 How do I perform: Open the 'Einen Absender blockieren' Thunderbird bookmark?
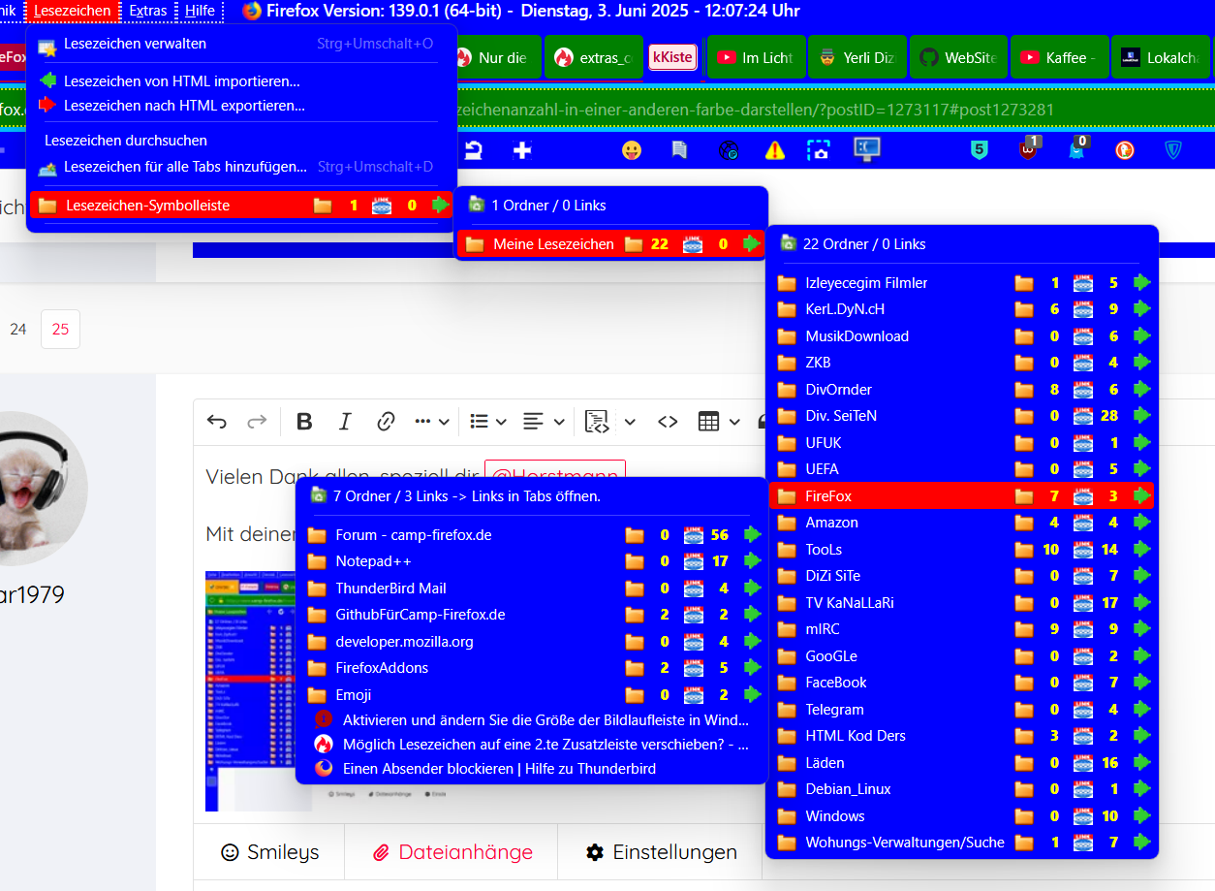[x=532, y=769]
